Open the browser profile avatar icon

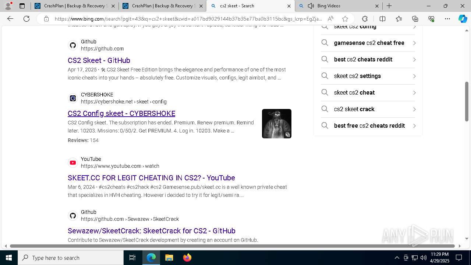point(8,6)
